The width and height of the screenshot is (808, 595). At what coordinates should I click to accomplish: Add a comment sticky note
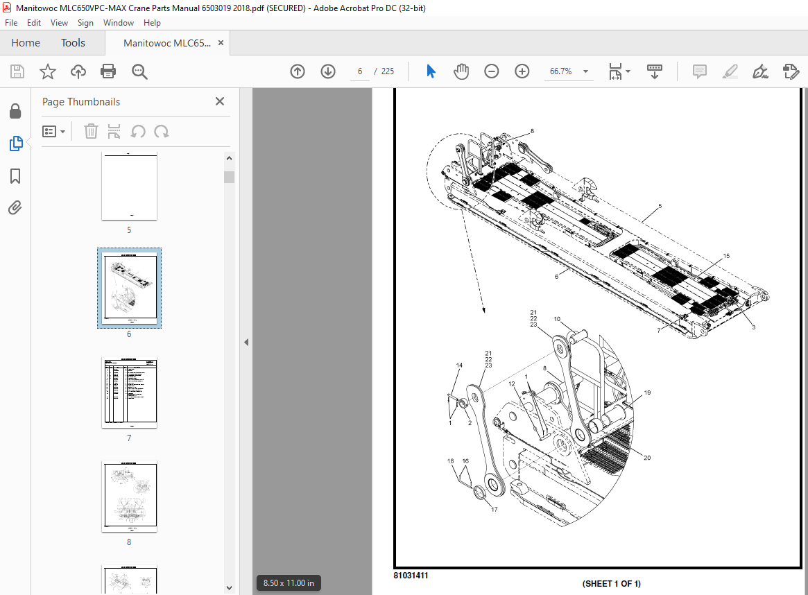(699, 71)
